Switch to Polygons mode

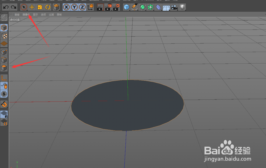[4, 68]
